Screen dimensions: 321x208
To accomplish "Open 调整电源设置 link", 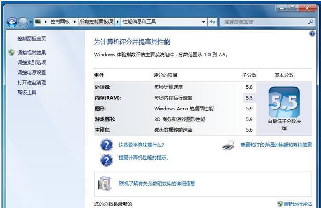I will pyautogui.click(x=31, y=72).
